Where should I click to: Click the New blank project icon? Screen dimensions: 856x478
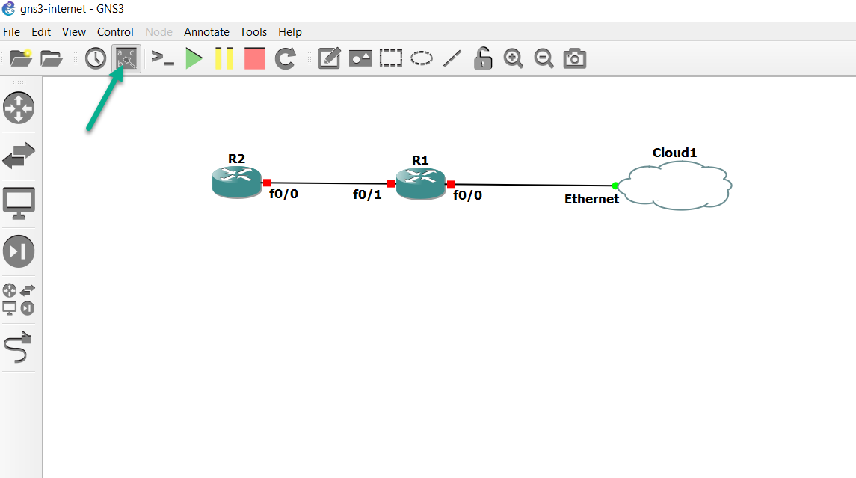[x=21, y=58]
